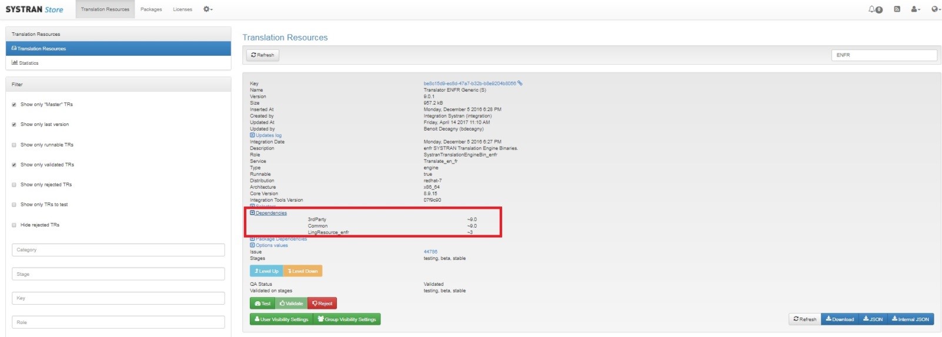
Task: Click the green Test button
Action: pos(262,303)
